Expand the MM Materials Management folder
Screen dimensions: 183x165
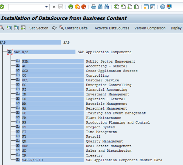click(18, 103)
